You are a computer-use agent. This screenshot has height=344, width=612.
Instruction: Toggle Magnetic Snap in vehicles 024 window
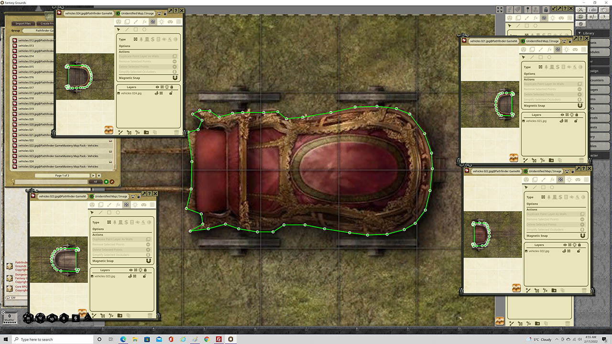[175, 78]
